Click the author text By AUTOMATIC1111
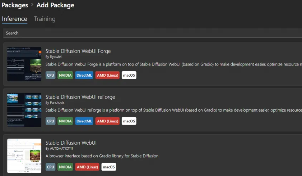This screenshot has height=176, width=302. (59, 148)
